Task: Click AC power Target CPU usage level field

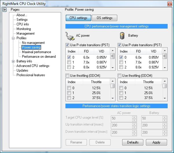Action: click(122, 118)
